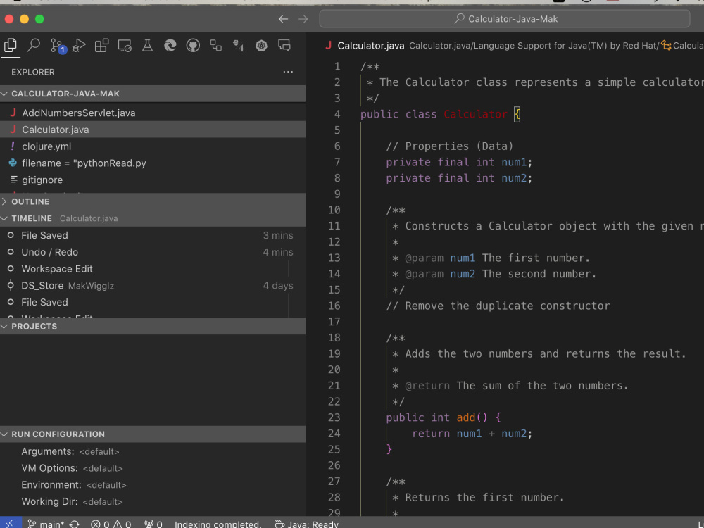704x528 pixels.
Task: Go forward with the right arrow
Action: tap(303, 19)
